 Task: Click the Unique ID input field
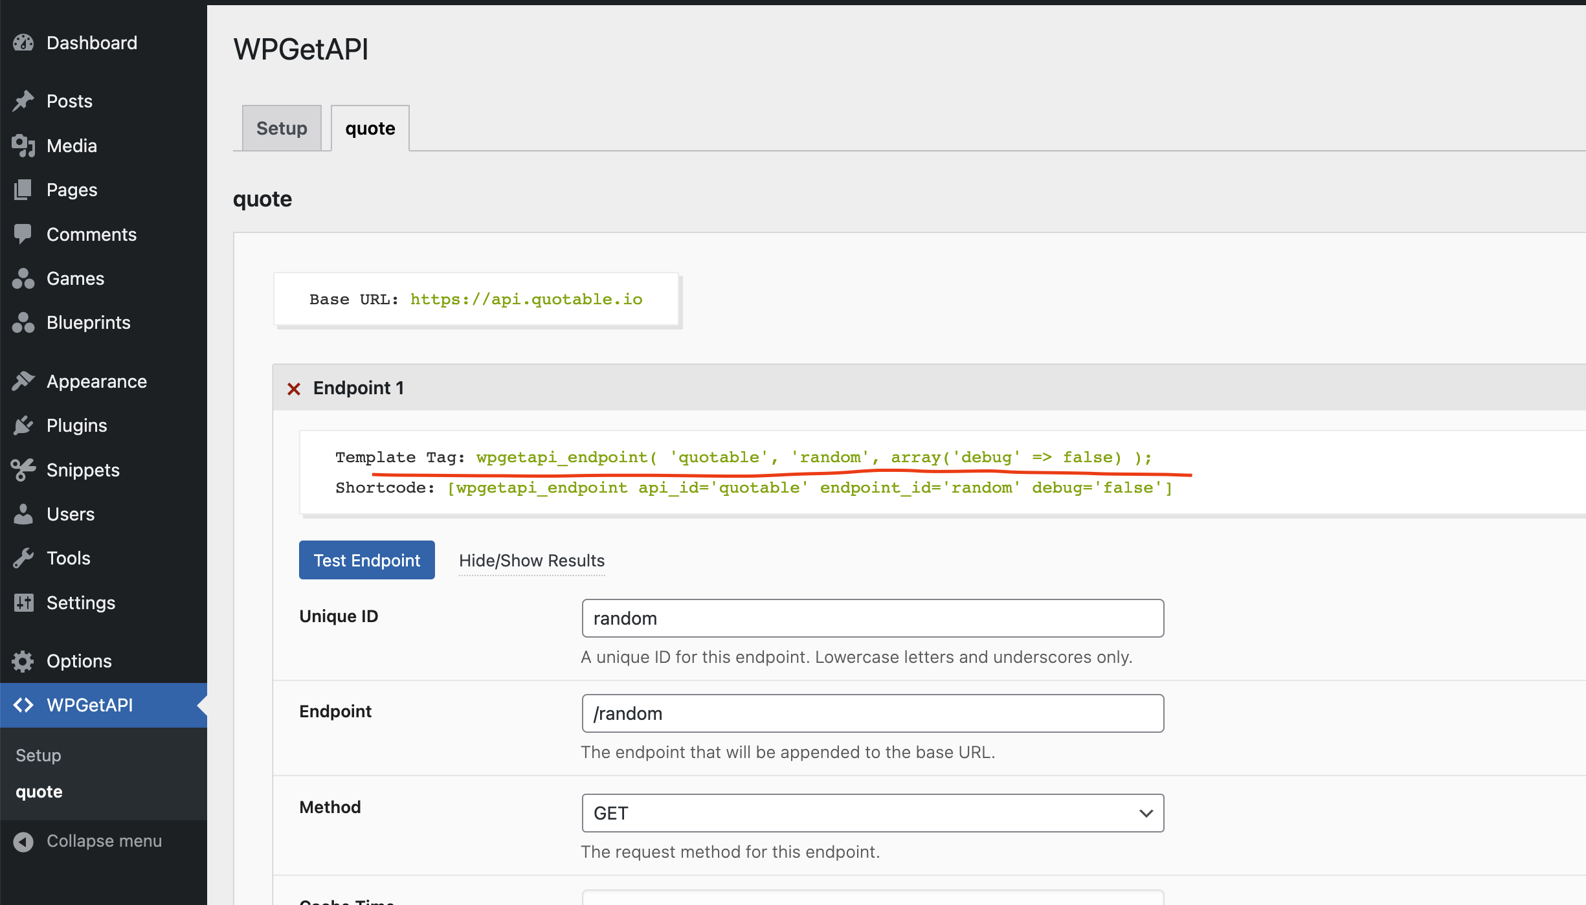pos(873,619)
